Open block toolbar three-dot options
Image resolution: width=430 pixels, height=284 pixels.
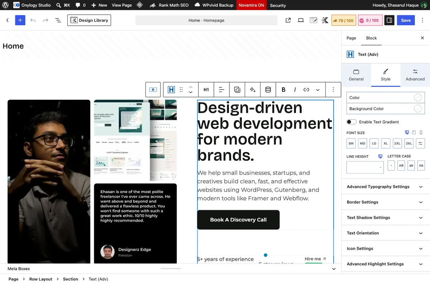point(333,90)
